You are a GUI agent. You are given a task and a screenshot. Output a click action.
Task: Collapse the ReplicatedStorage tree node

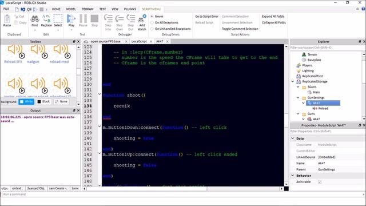tap(293, 81)
